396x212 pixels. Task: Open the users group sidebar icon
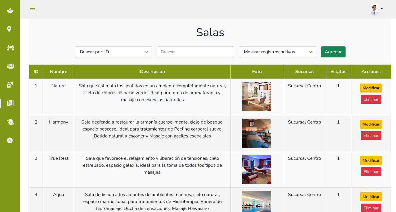tap(10, 66)
